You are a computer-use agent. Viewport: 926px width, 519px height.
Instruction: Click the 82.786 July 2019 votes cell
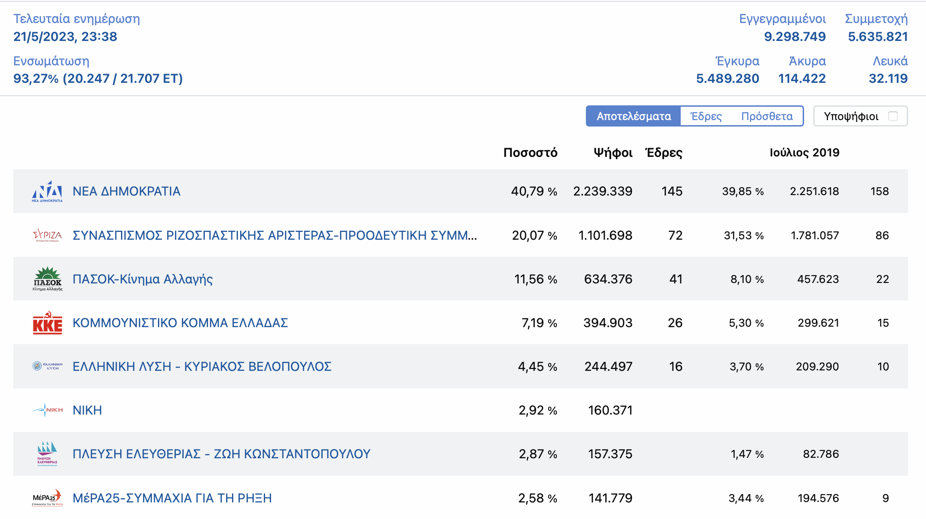pos(821,454)
